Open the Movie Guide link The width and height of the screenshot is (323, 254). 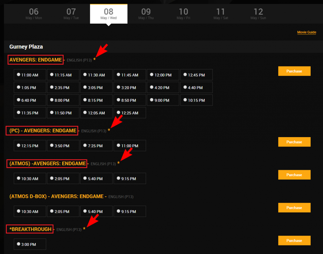(306, 32)
